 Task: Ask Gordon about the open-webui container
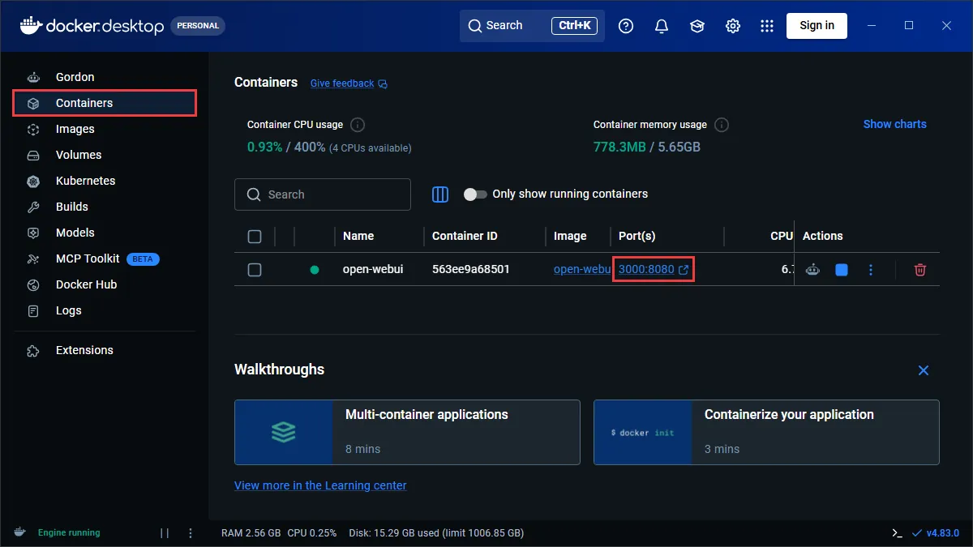tap(813, 270)
